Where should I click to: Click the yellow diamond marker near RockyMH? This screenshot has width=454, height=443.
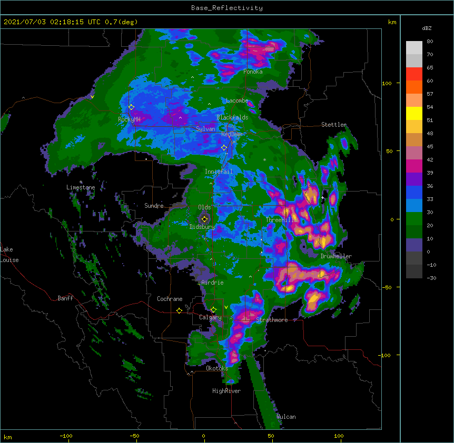point(132,107)
